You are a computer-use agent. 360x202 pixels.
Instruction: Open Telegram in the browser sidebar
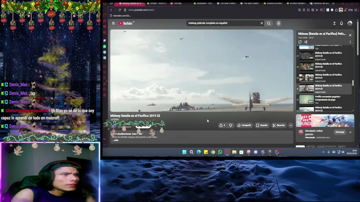tap(105, 52)
